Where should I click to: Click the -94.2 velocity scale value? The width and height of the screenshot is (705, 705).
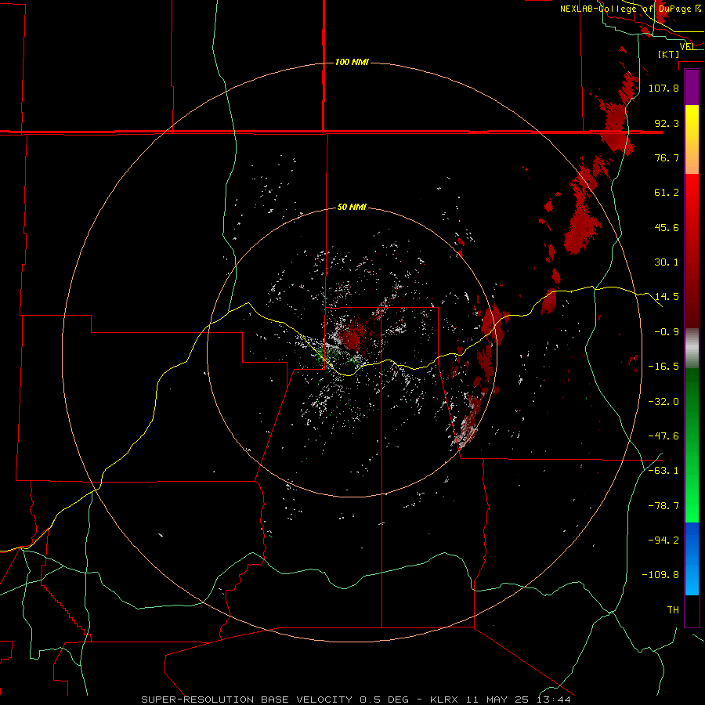click(x=663, y=540)
